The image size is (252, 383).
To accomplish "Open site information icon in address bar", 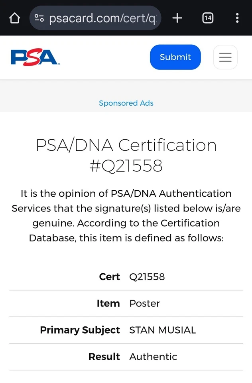I will coord(39,18).
